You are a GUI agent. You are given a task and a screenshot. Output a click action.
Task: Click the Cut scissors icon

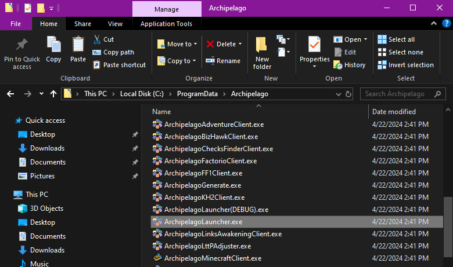point(97,39)
